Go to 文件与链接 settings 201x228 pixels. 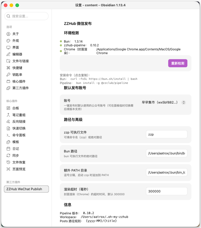[26, 61]
